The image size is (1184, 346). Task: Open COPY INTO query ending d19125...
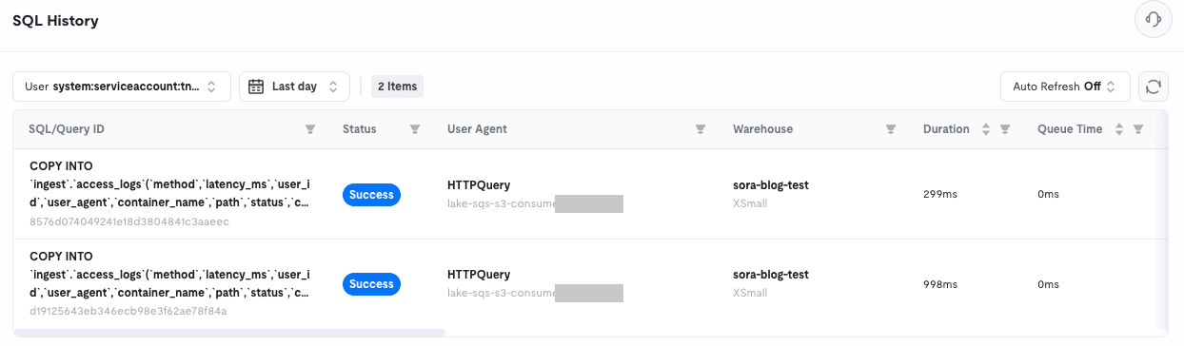tap(169, 275)
